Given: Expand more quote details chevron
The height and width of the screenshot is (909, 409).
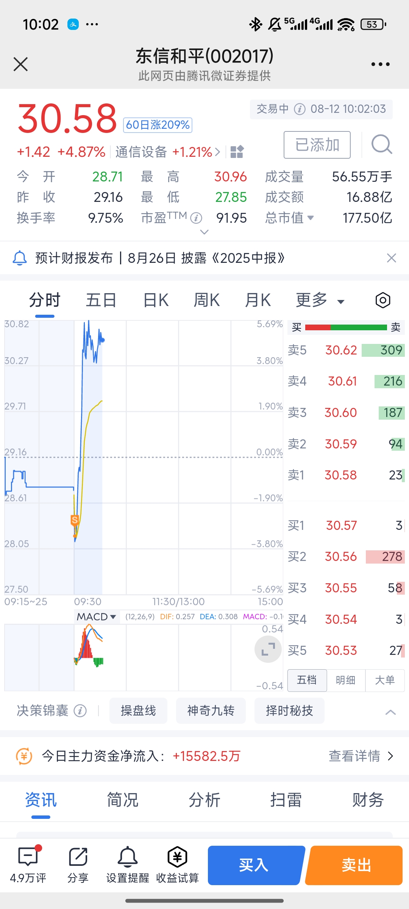Looking at the screenshot, I should (x=204, y=232).
